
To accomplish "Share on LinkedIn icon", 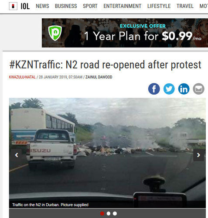I will [x=184, y=89].
